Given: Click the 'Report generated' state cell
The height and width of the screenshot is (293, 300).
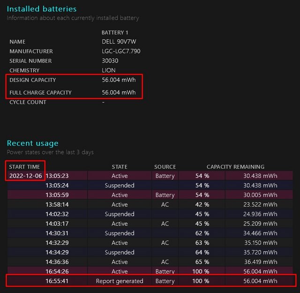Looking at the screenshot, I should 120,281.
